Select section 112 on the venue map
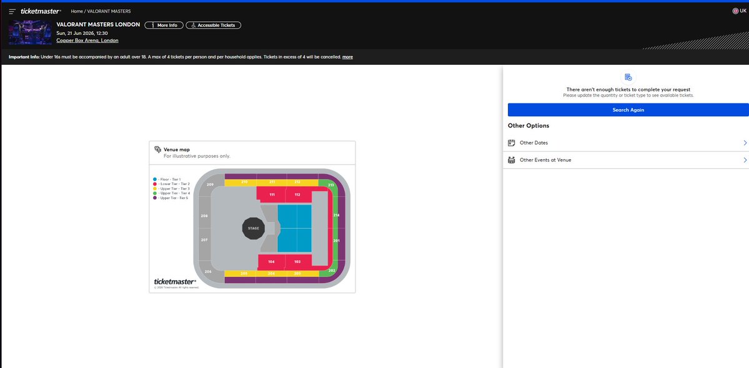The height and width of the screenshot is (368, 749). pyautogui.click(x=297, y=195)
